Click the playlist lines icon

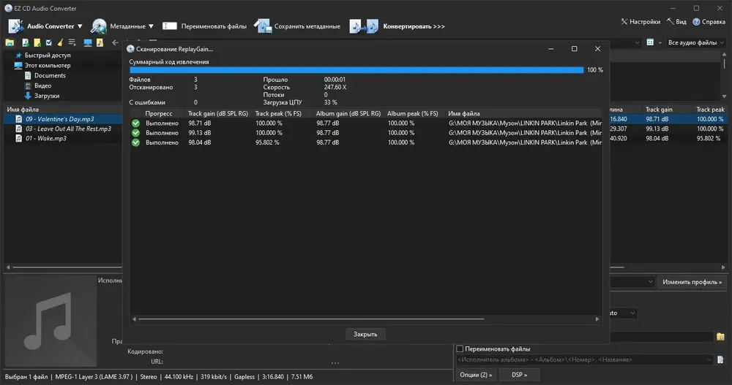(x=72, y=42)
